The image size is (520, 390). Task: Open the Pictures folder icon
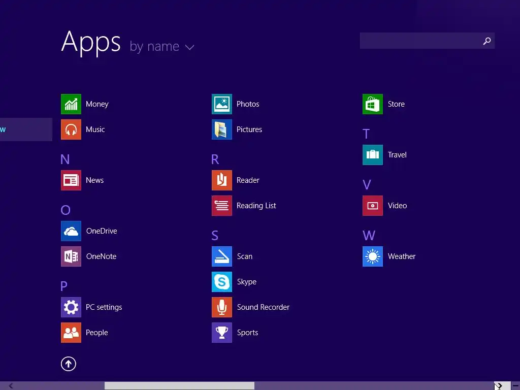coord(222,129)
